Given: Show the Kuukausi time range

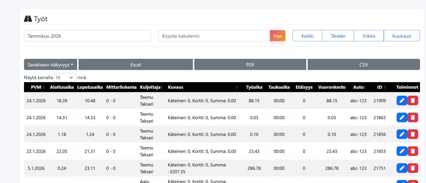Looking at the screenshot, I should point(402,36).
